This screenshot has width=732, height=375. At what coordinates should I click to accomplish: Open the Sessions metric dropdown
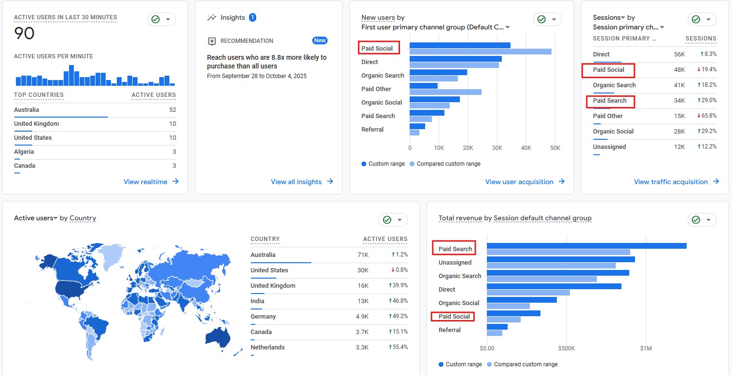(623, 17)
